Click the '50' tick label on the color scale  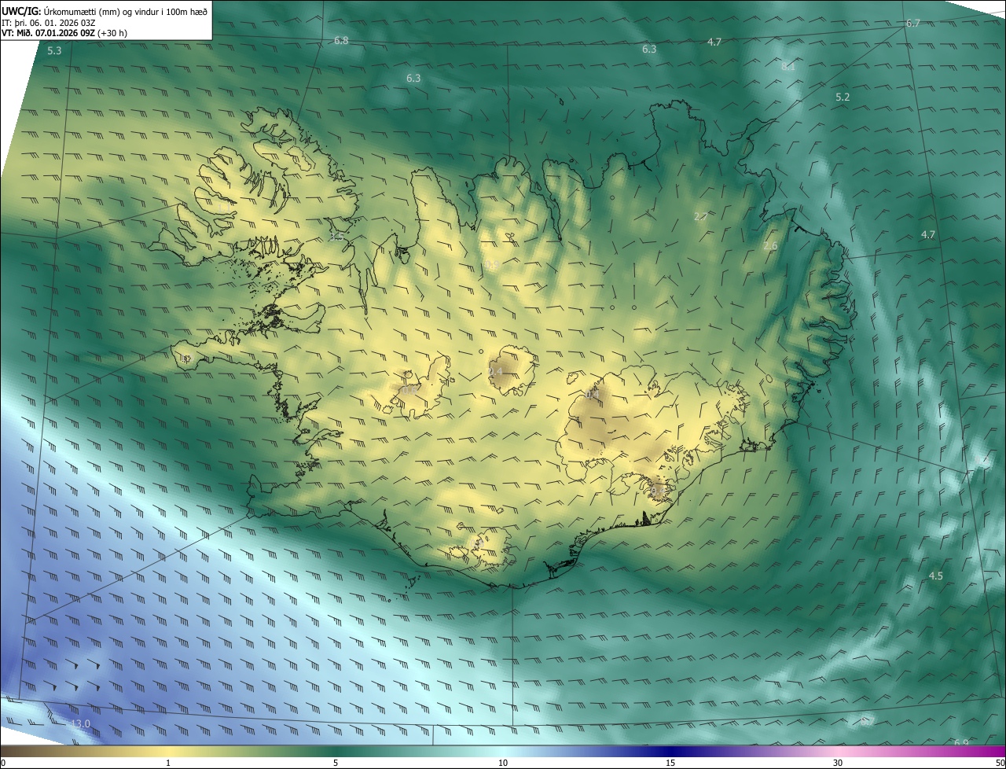[999, 763]
